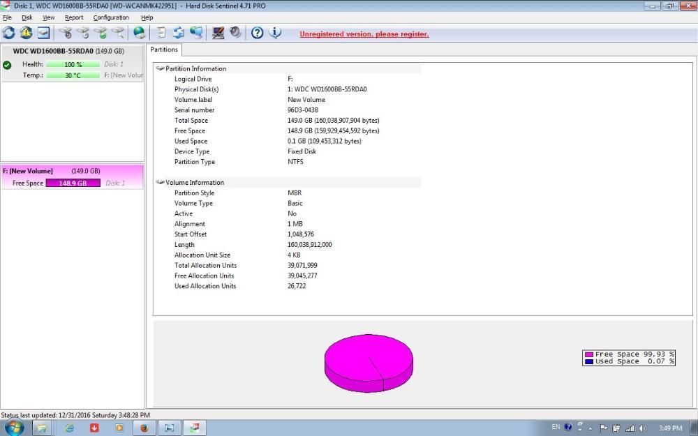The height and width of the screenshot is (436, 698).
Task: Click the Volume Type value Basic
Action: point(295,203)
